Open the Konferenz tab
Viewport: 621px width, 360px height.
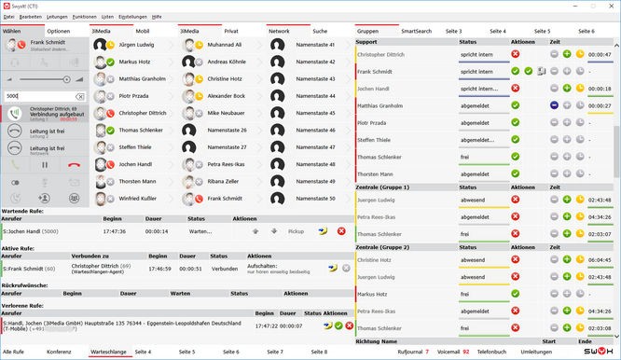click(x=59, y=352)
